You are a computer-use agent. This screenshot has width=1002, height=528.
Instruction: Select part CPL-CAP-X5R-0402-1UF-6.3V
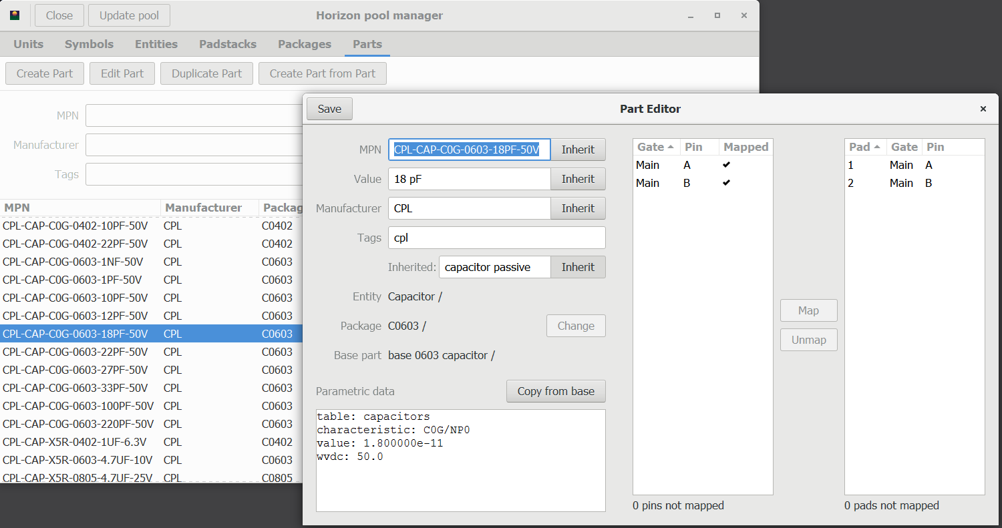151,442
